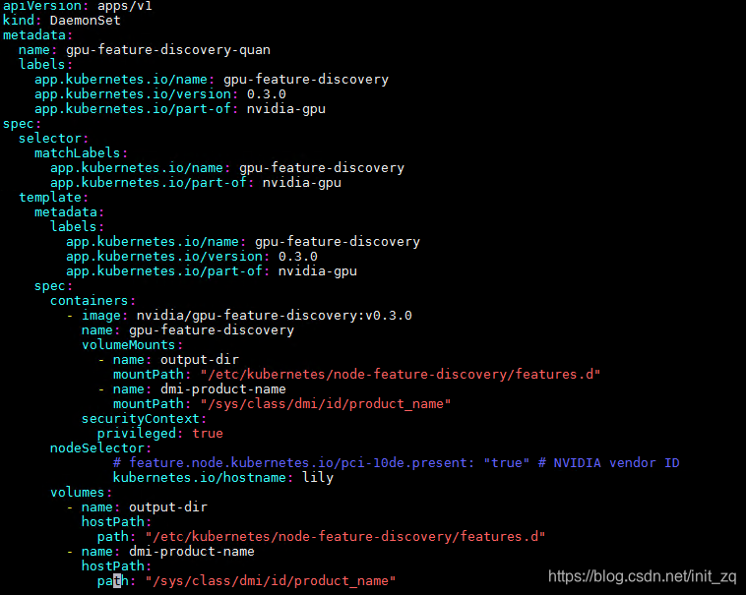This screenshot has height=595, width=746.
Task: Click 'name: output-dir' under volumes
Action: click(144, 507)
